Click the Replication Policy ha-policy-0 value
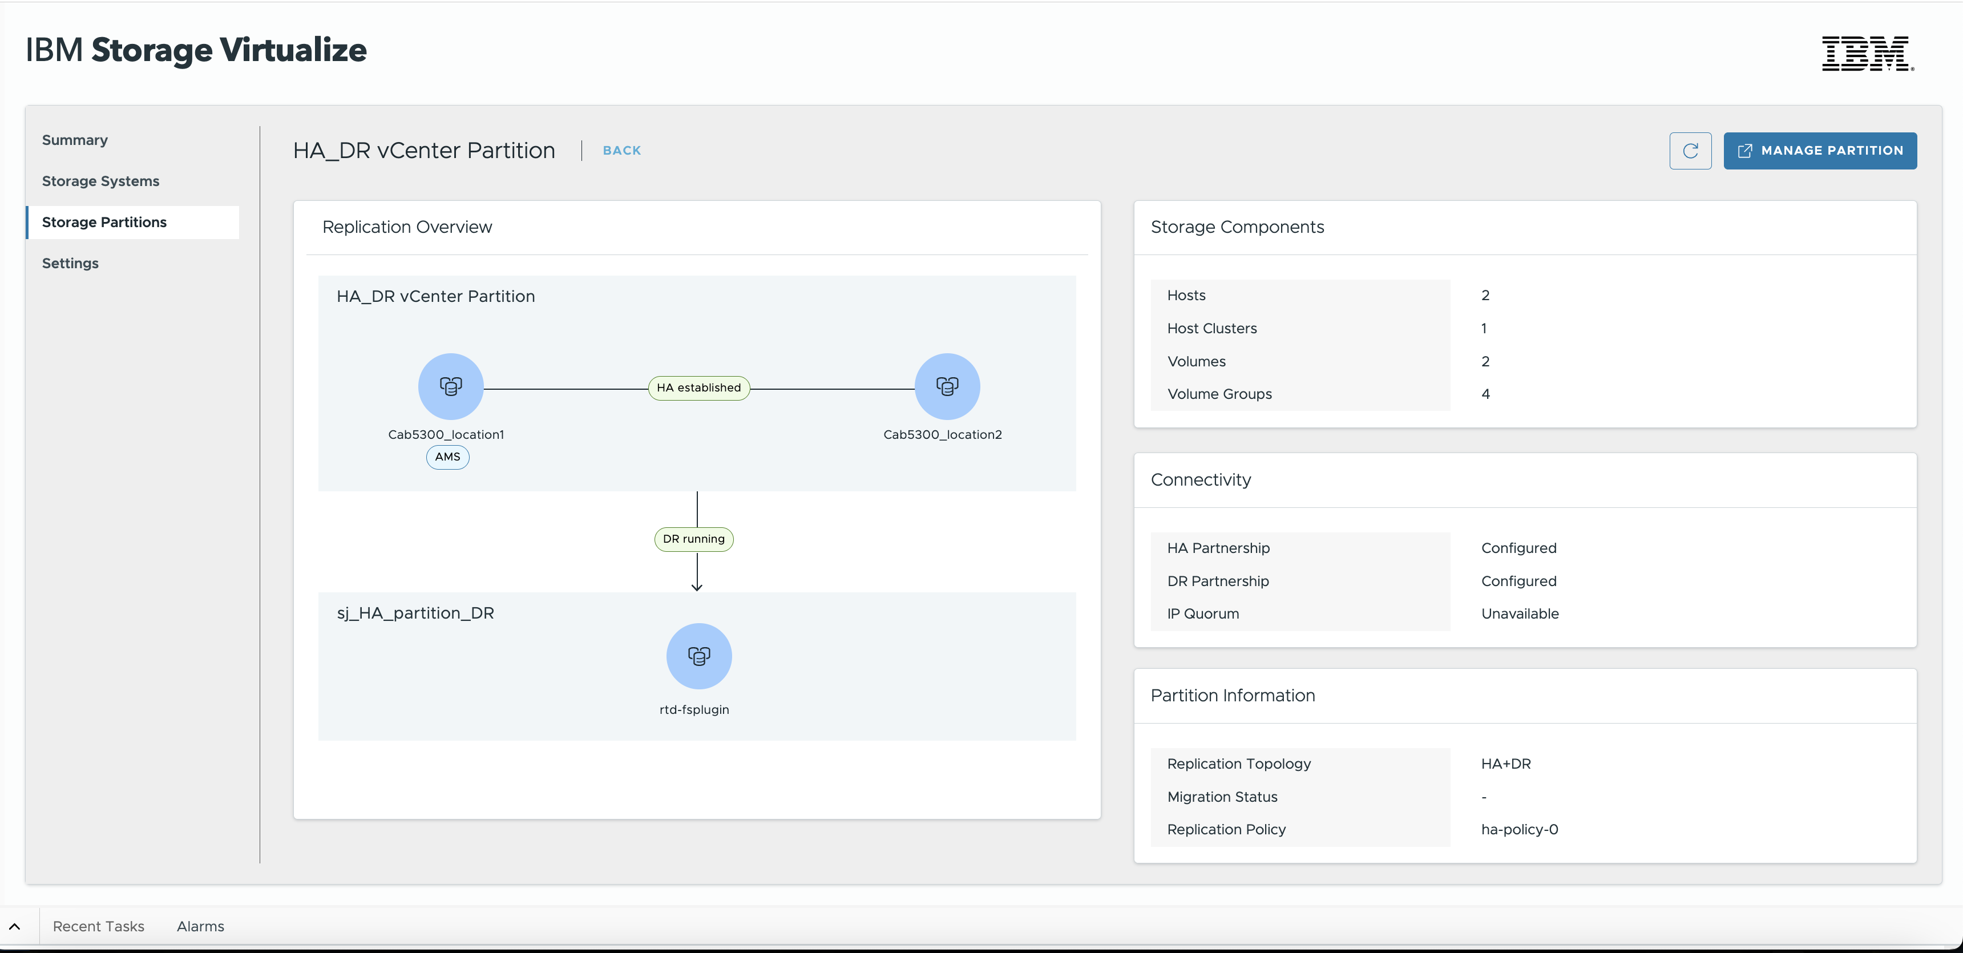 pos(1518,830)
